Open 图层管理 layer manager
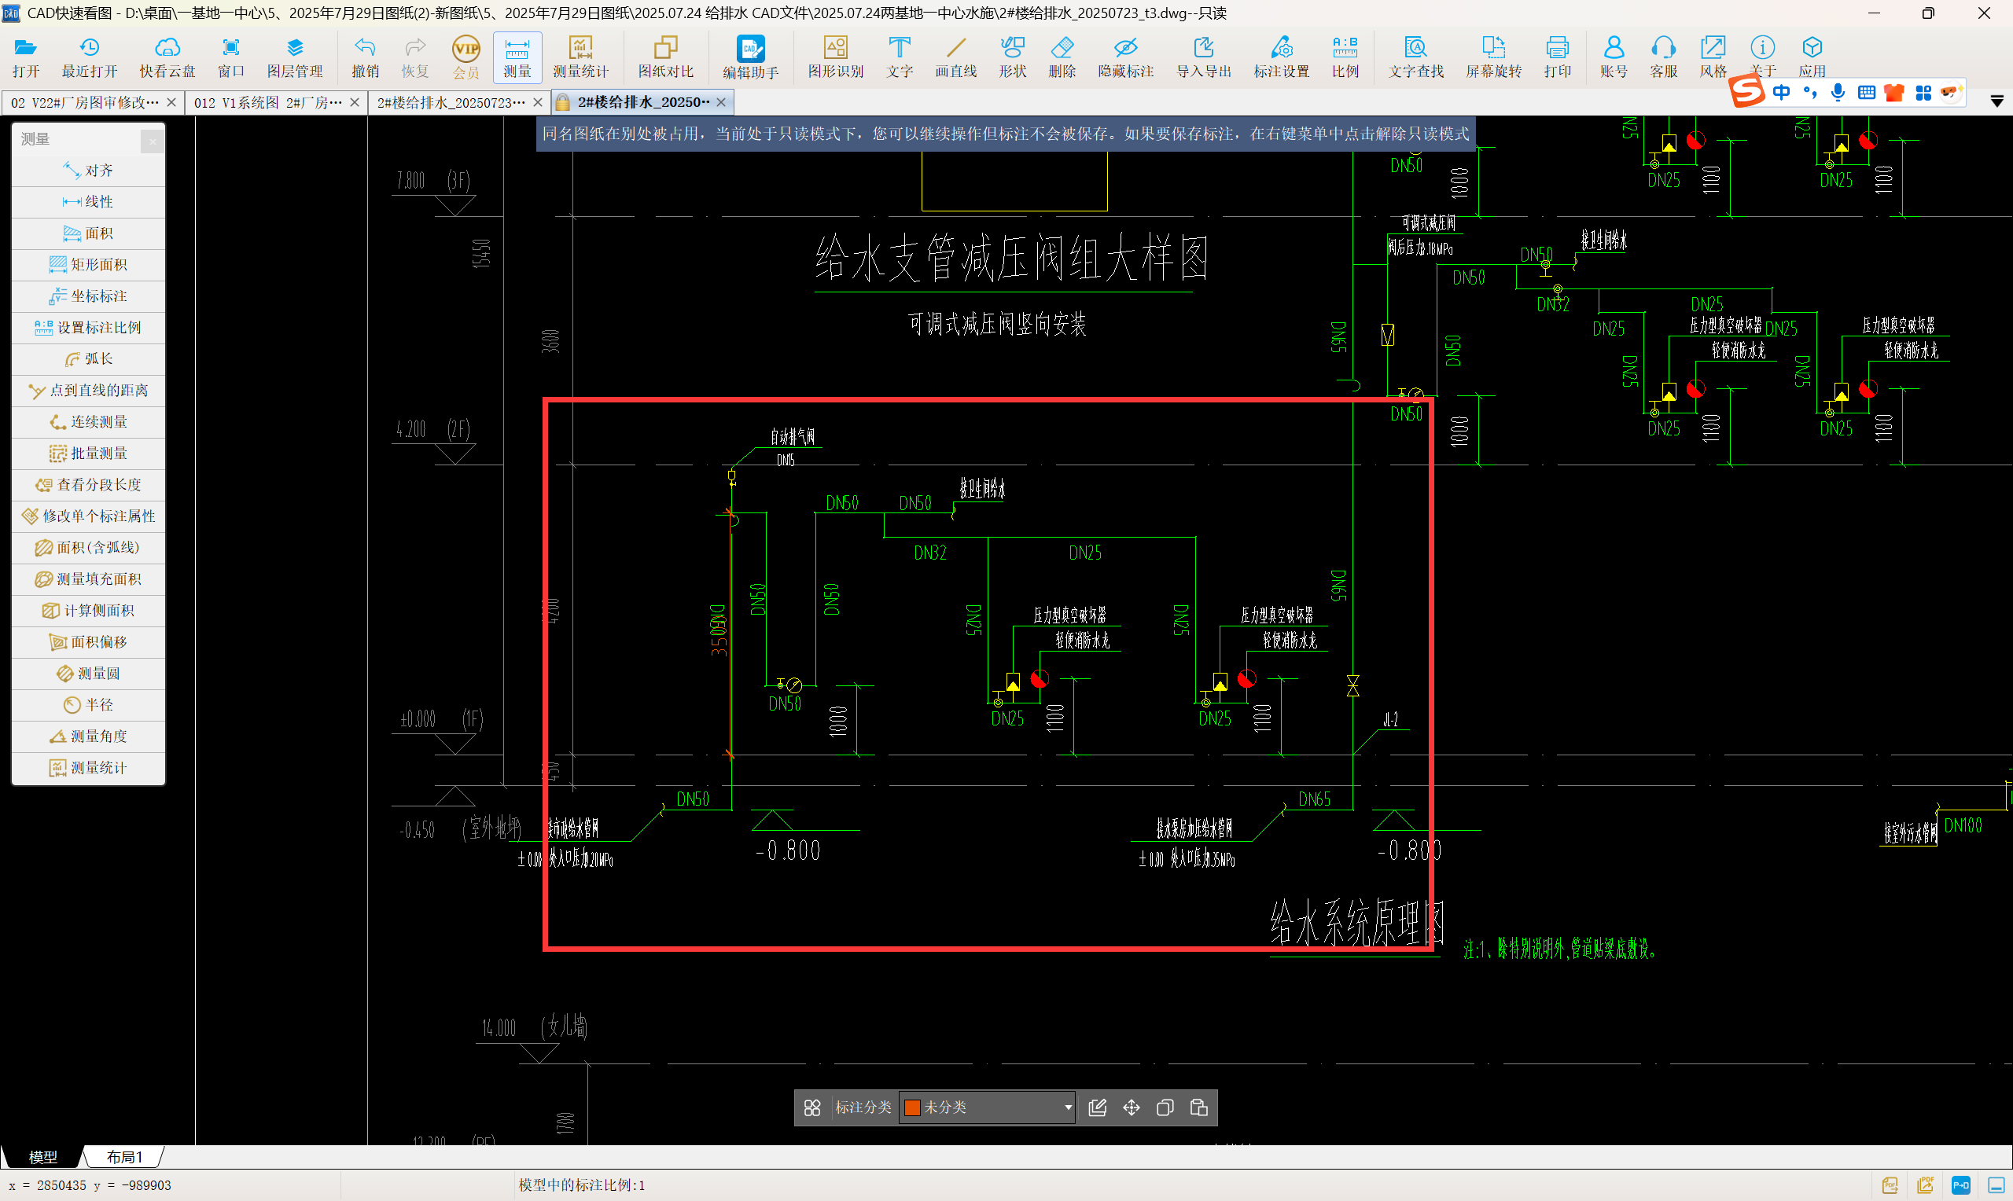 point(295,57)
